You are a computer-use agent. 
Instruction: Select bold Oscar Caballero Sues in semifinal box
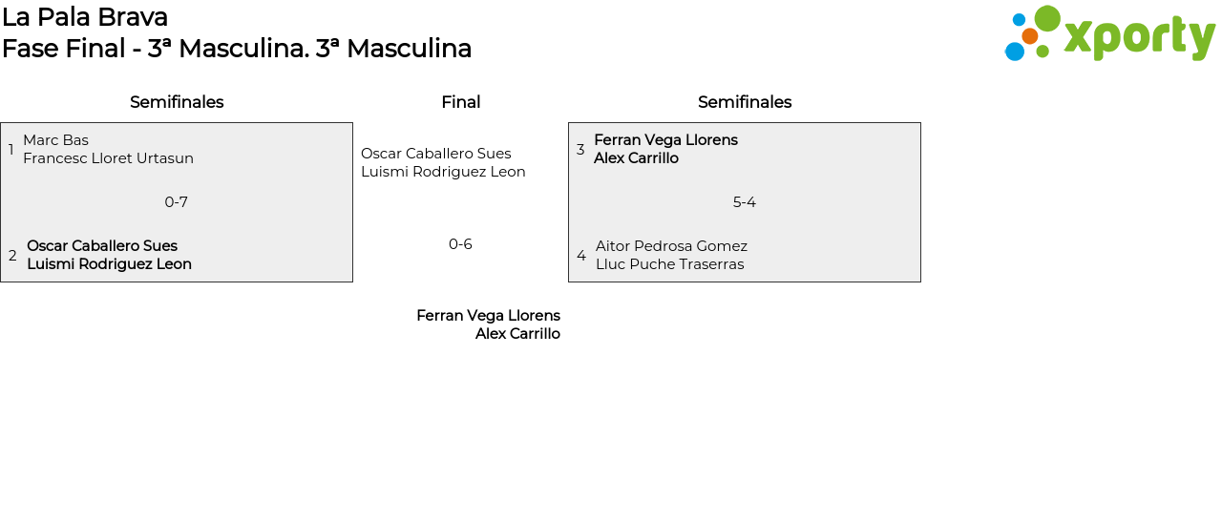102,246
